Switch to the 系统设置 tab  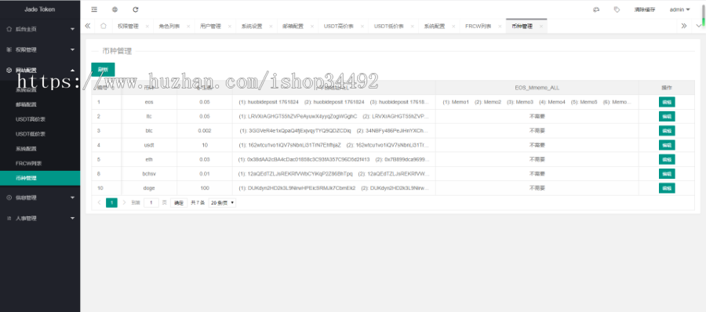[251, 26]
